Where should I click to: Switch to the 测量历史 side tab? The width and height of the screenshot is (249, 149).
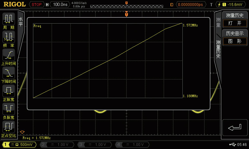218,49
